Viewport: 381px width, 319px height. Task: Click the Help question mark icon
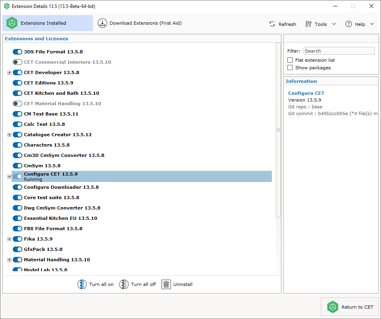click(x=349, y=24)
